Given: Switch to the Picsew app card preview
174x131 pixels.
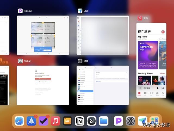Looking at the screenshot, I should pos(43,35).
